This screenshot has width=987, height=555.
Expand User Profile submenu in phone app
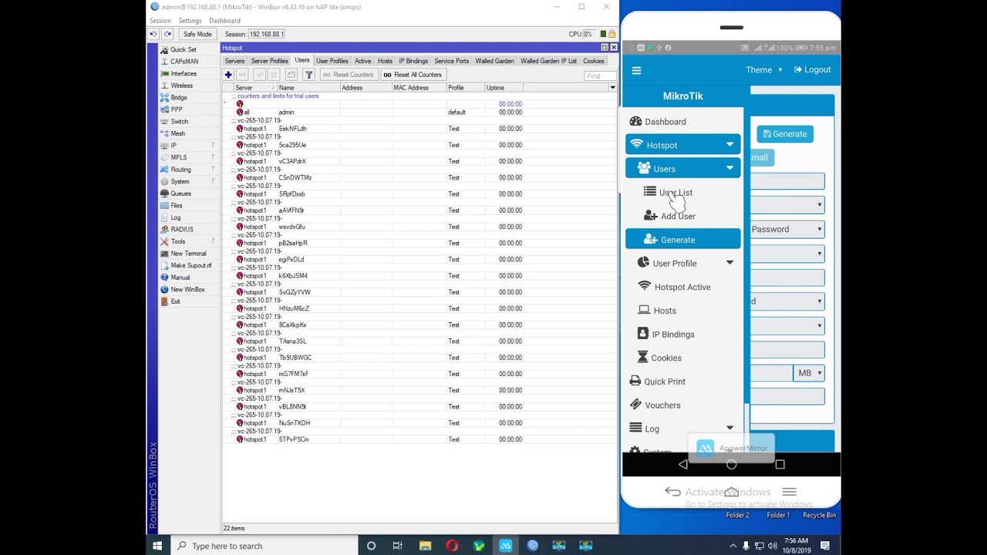pyautogui.click(x=730, y=264)
